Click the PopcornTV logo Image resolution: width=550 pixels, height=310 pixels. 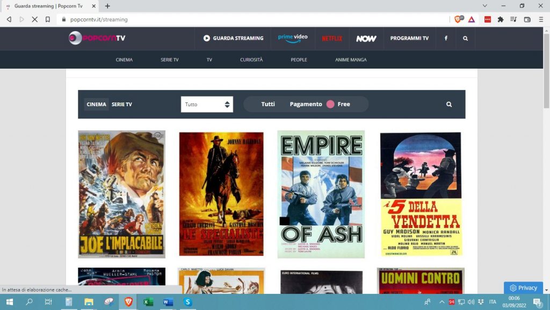[x=97, y=38]
